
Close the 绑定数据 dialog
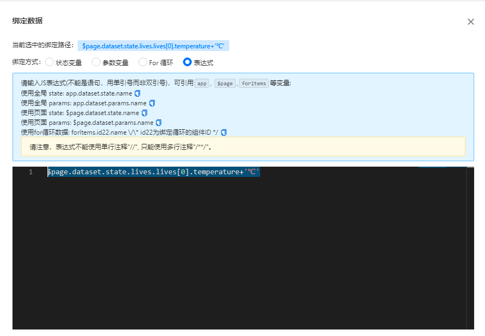470,22
